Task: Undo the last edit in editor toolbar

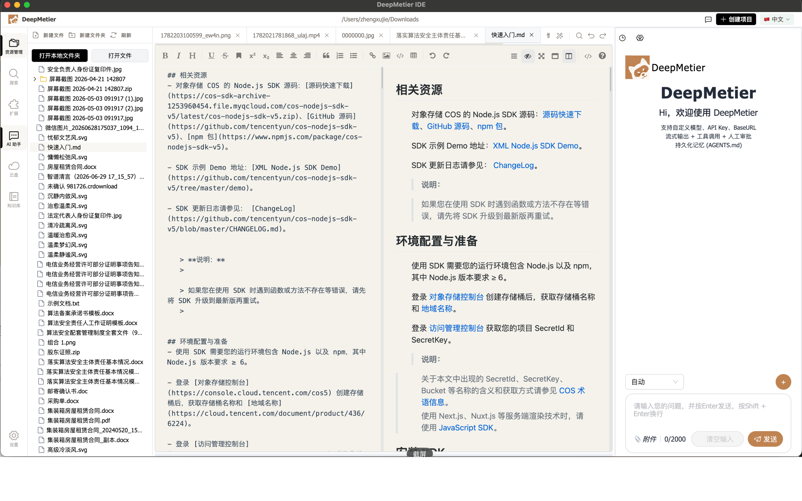Action: click(432, 56)
